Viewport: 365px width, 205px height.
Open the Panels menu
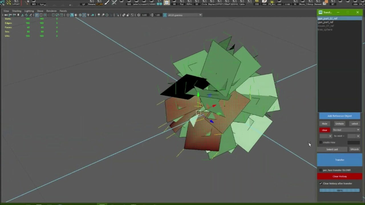click(x=63, y=11)
